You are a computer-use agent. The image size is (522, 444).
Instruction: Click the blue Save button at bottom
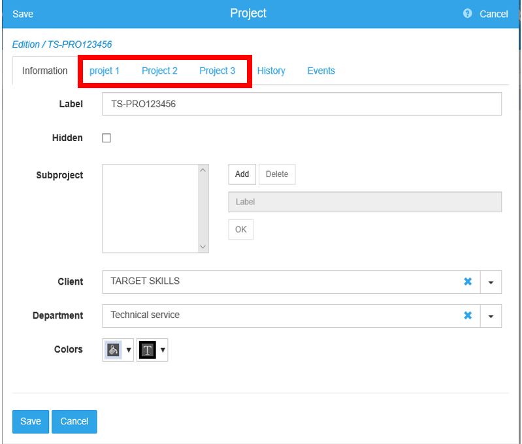(x=30, y=421)
